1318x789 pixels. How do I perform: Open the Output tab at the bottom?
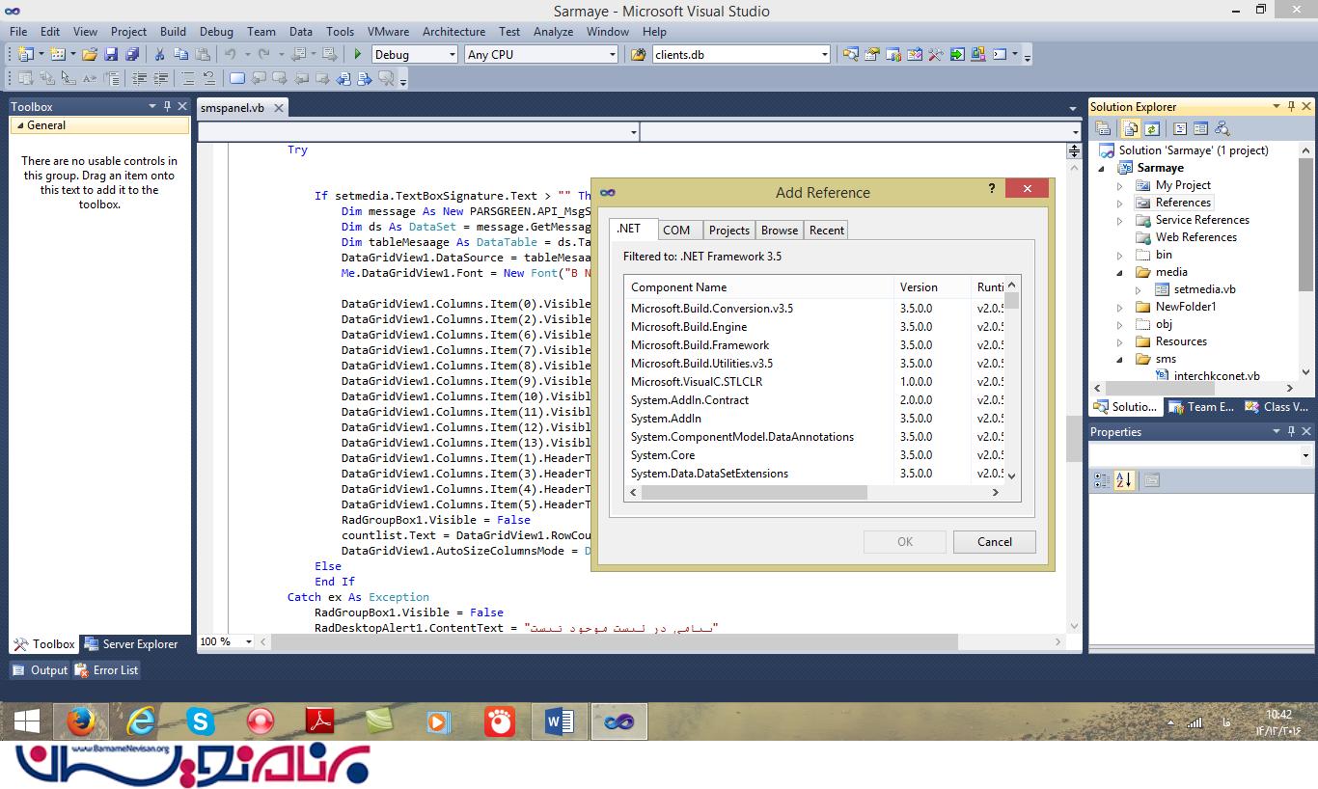[40, 670]
